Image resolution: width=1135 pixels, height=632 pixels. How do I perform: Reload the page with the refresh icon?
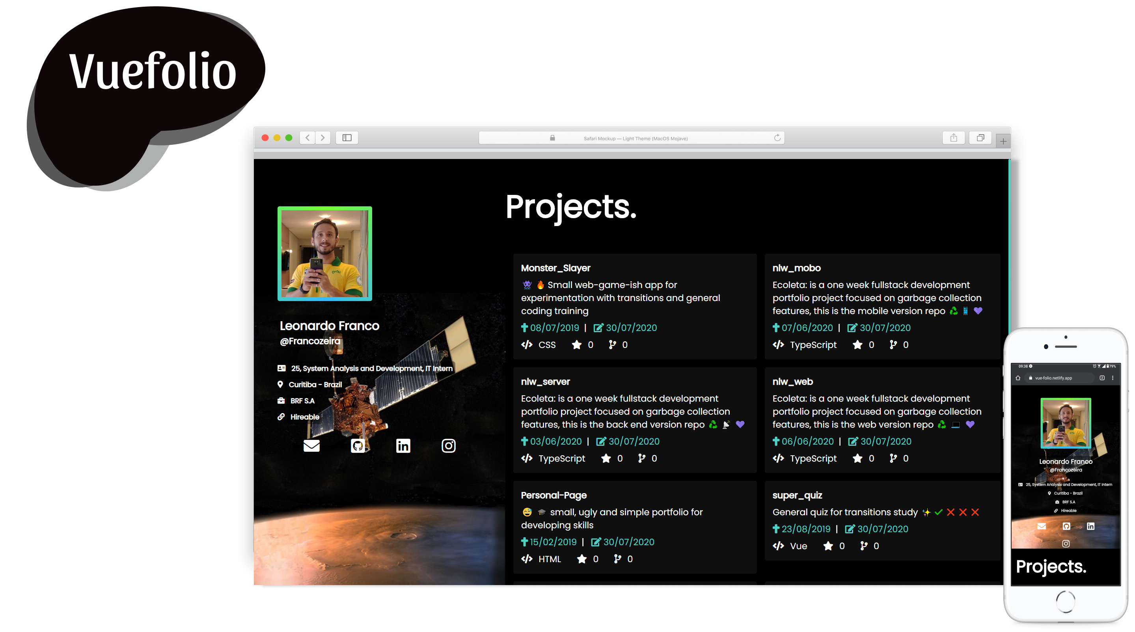[777, 138]
